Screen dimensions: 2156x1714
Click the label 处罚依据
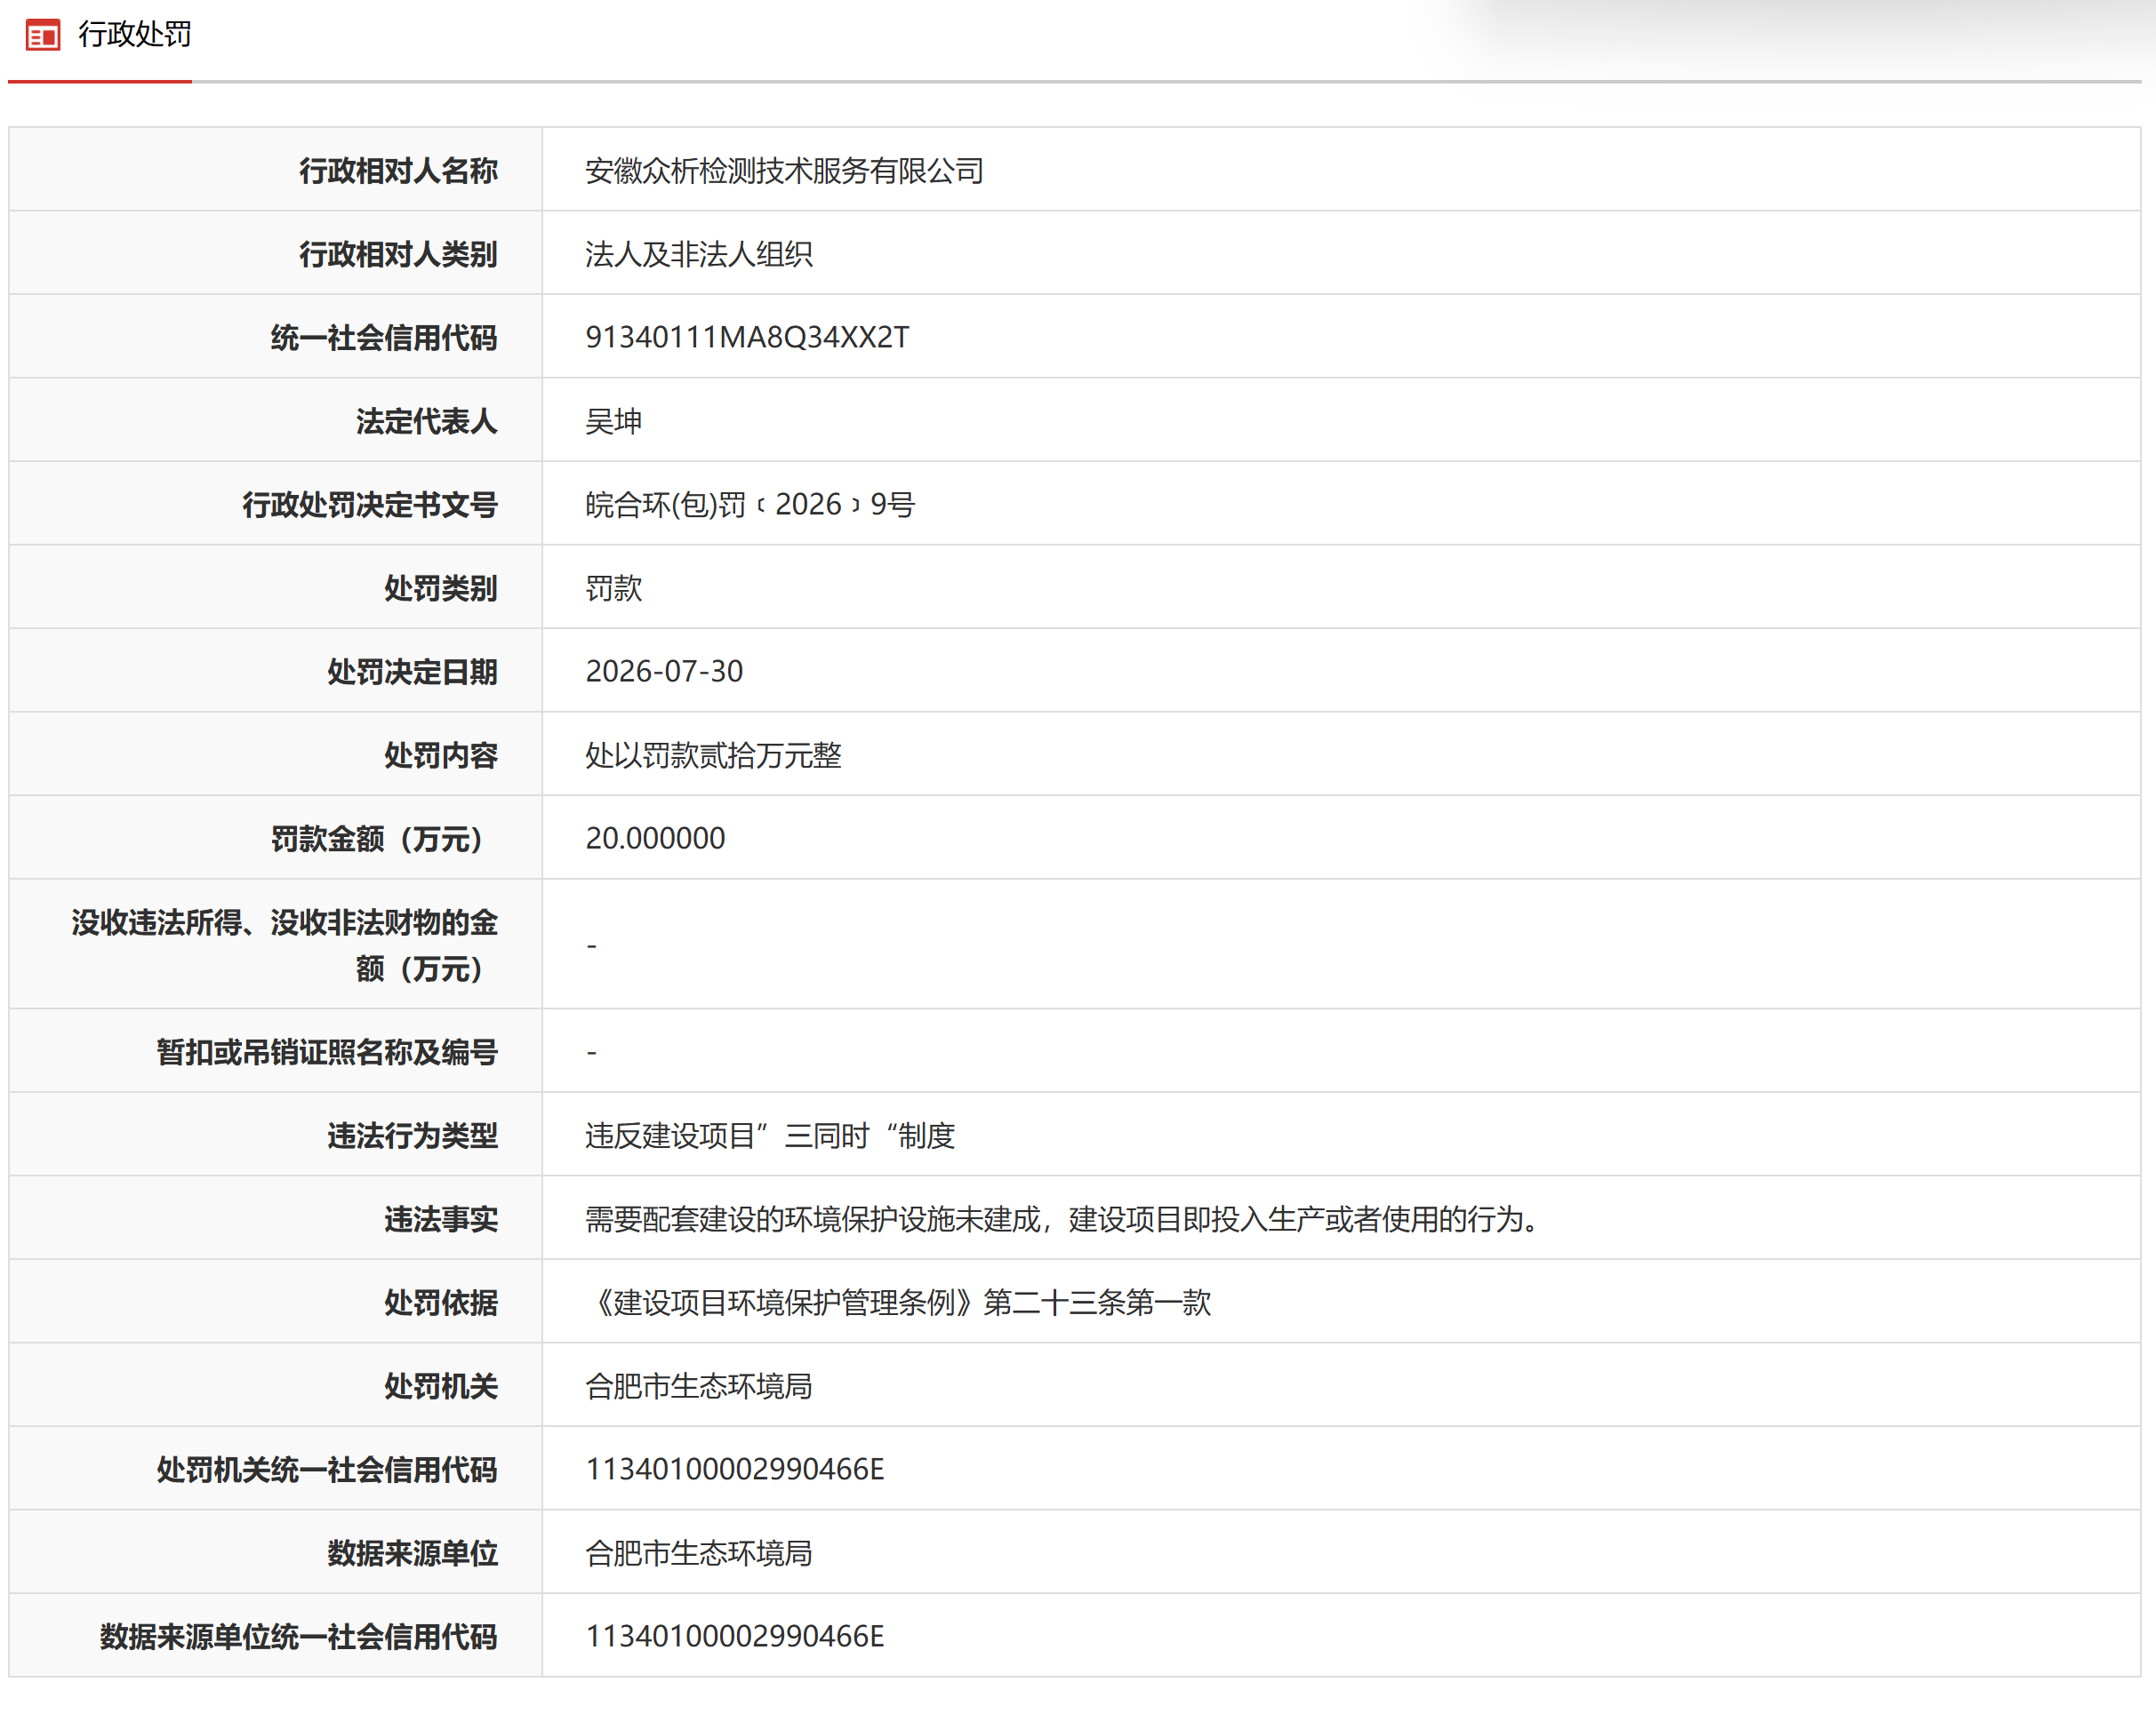[441, 1303]
